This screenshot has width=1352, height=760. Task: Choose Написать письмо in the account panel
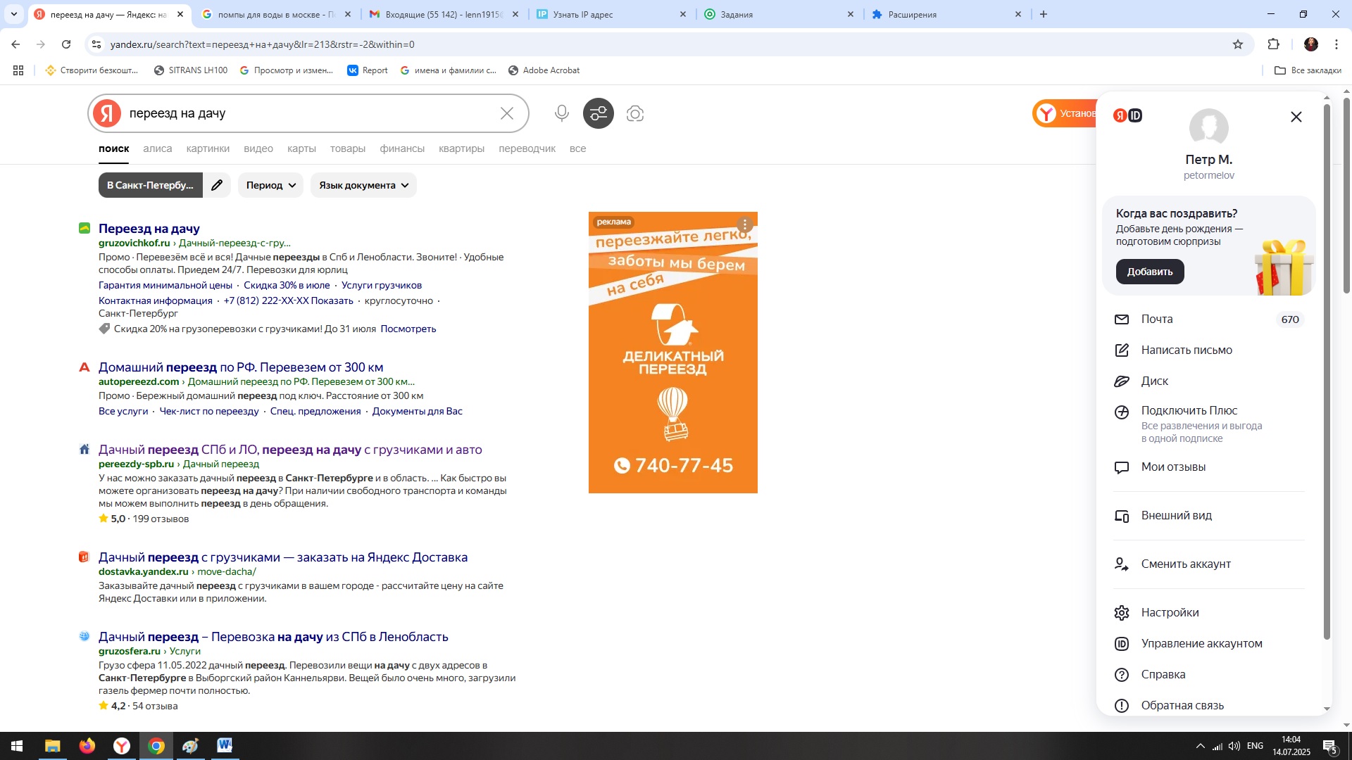(x=1209, y=350)
